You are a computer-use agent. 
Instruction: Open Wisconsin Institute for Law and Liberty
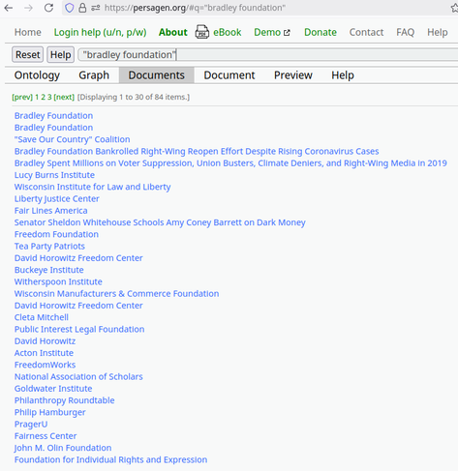[x=93, y=187]
